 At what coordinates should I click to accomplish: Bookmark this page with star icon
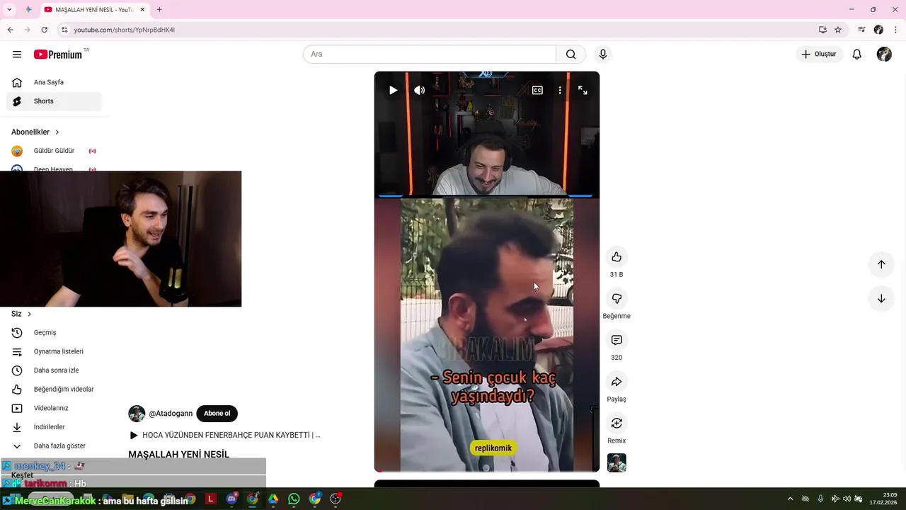click(x=838, y=30)
